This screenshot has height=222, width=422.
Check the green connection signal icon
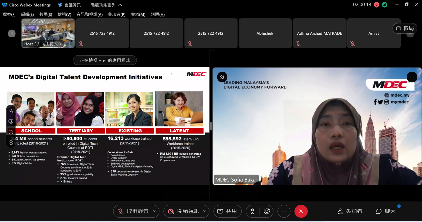(385, 5)
